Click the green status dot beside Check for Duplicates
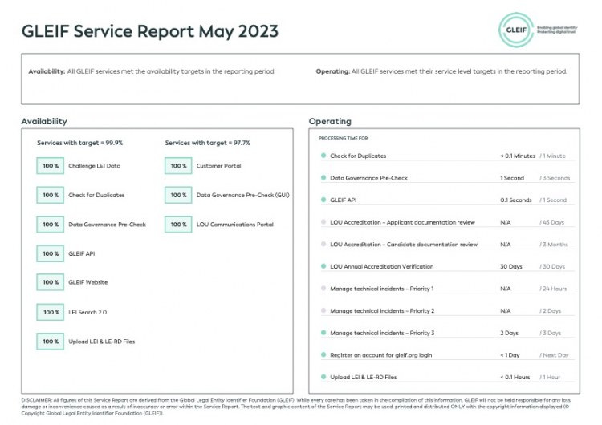This screenshot has height=425, width=602. coord(323,156)
